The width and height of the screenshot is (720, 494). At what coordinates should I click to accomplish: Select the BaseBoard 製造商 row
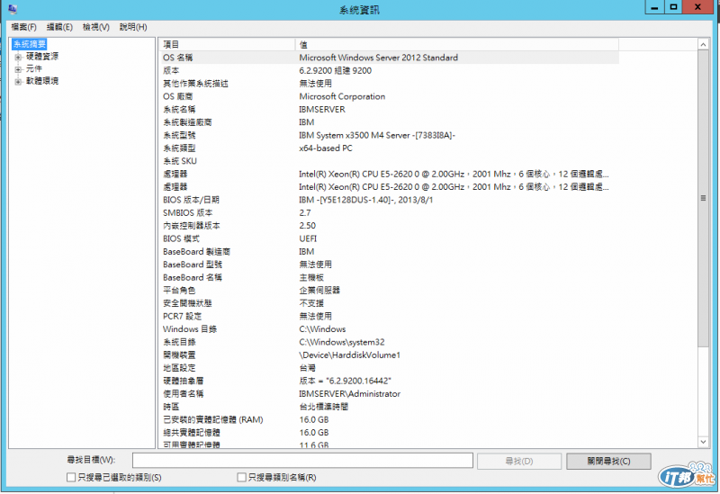coord(389,252)
